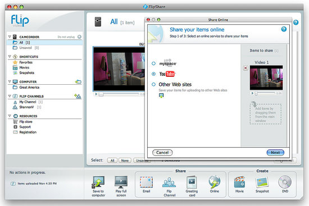Open Movies shortcut
The width and height of the screenshot is (309, 206).
click(x=21, y=67)
